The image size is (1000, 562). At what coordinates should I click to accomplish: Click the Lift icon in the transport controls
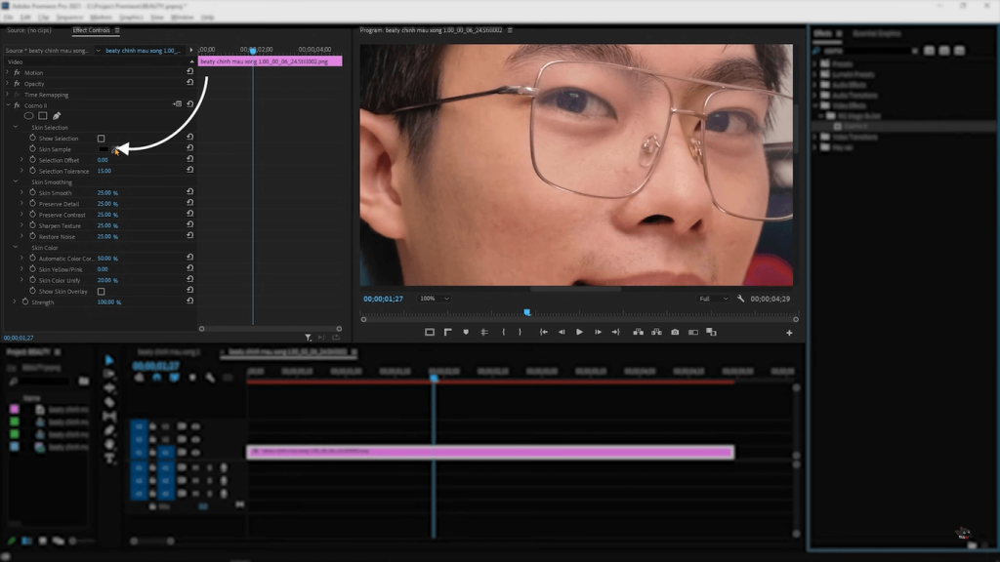[x=639, y=332]
